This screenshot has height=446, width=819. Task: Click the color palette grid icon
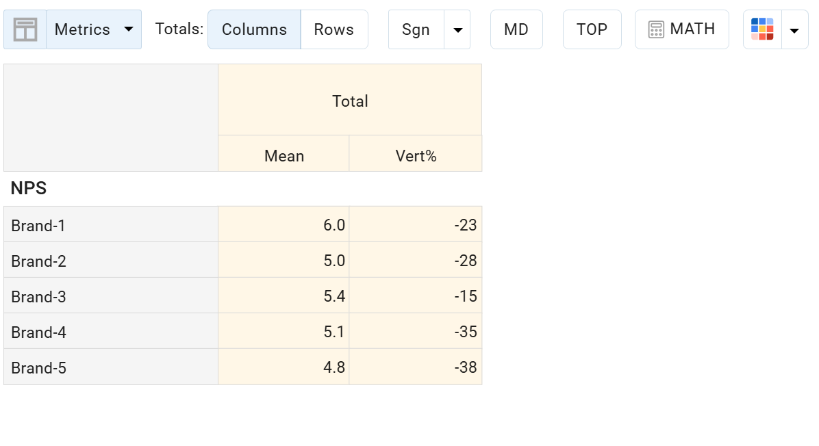coord(762,29)
